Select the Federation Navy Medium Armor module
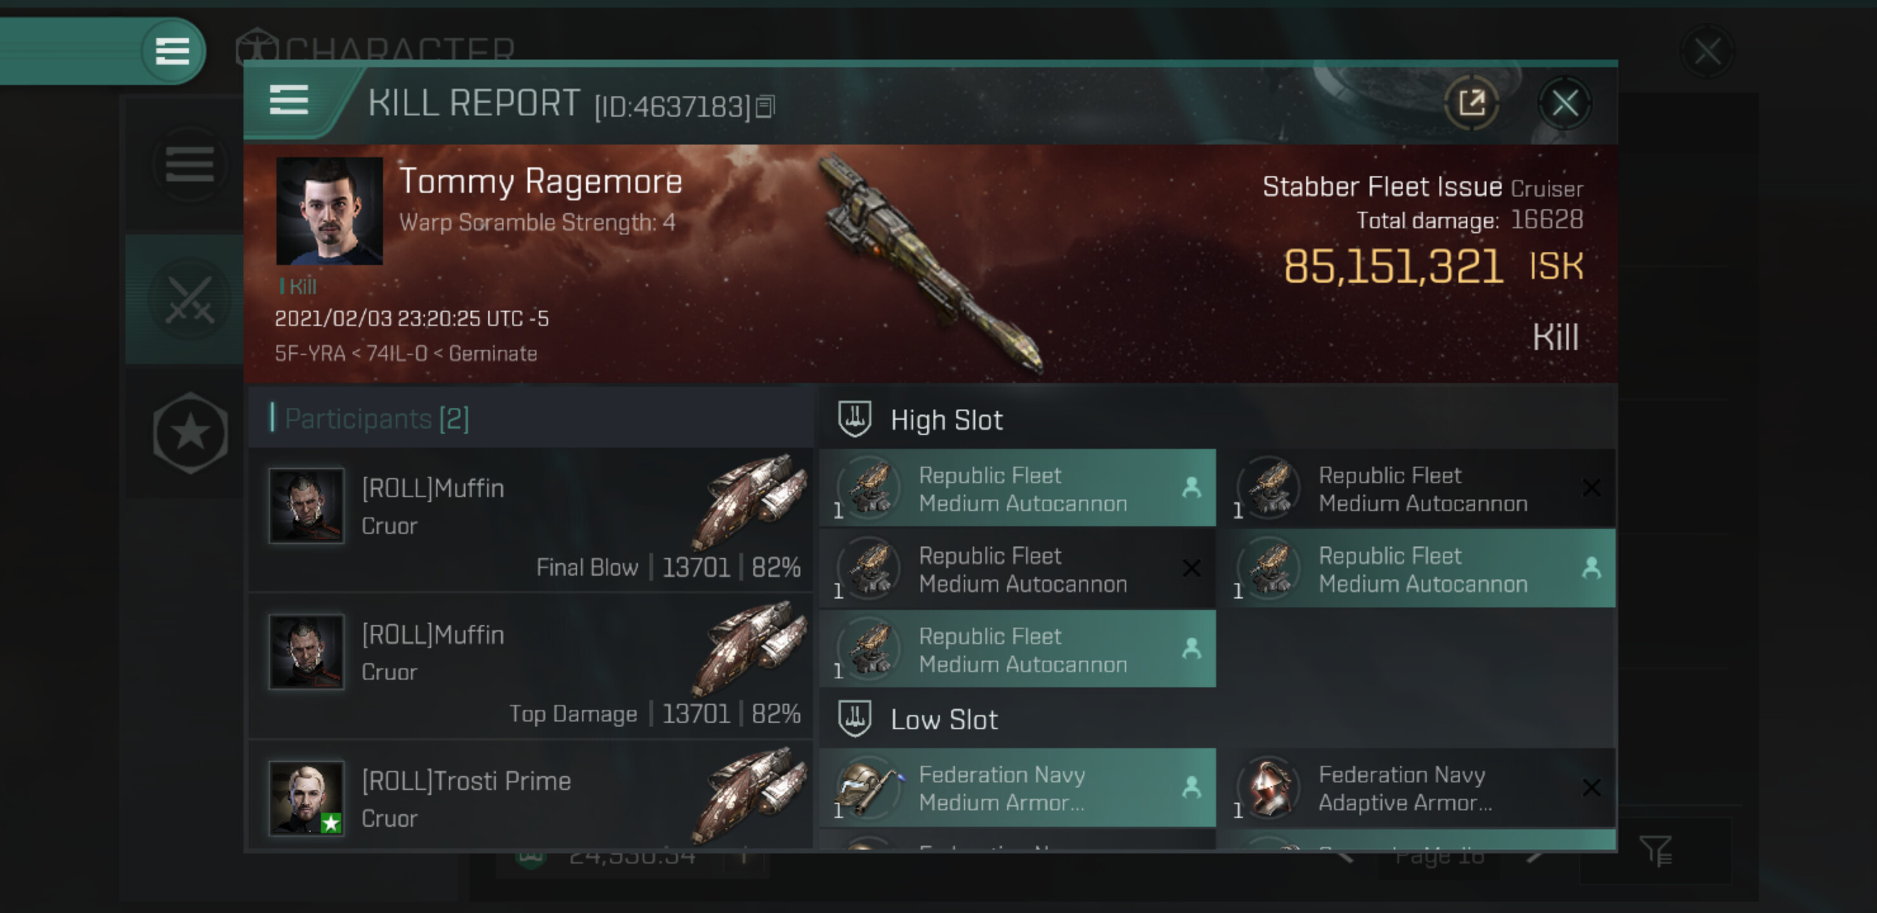 pyautogui.click(x=1017, y=787)
